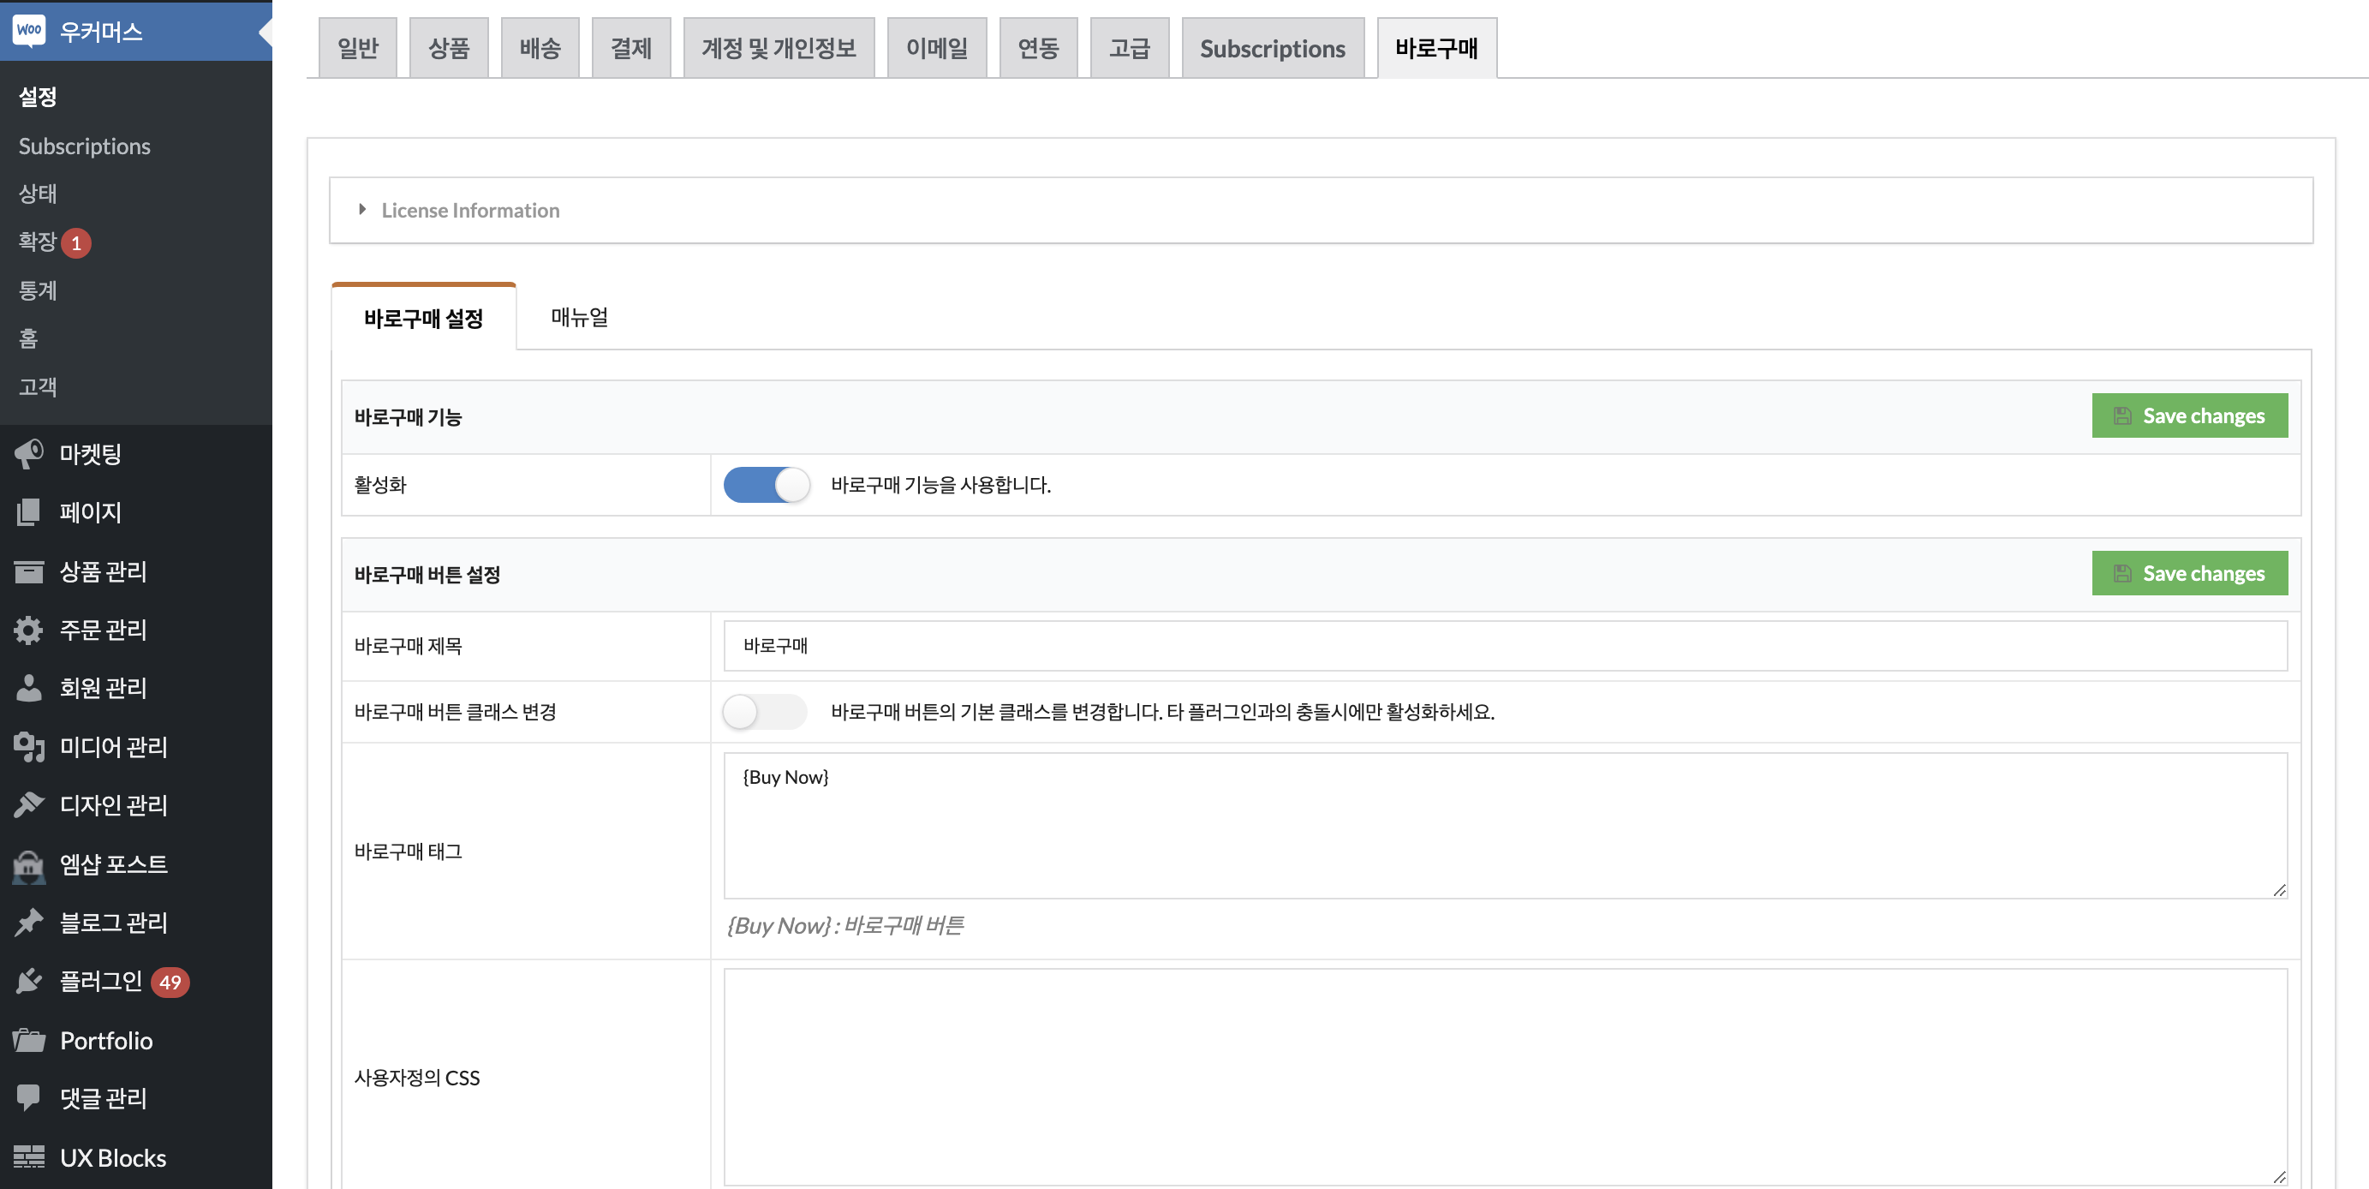
Task: Click the order management gear icon
Action: pos(28,630)
